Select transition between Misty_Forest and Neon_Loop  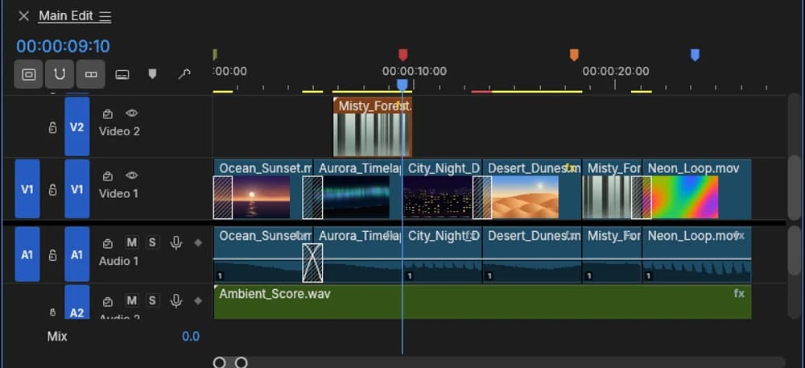642,197
